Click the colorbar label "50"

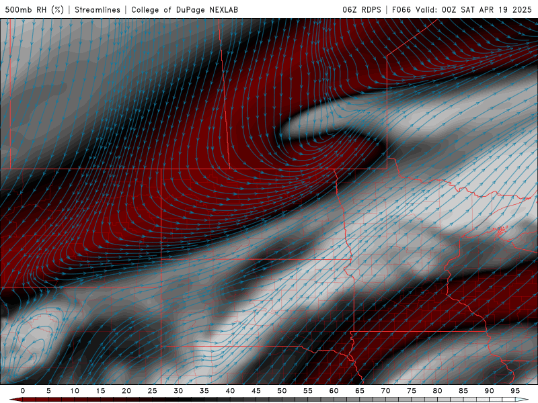coord(282,391)
